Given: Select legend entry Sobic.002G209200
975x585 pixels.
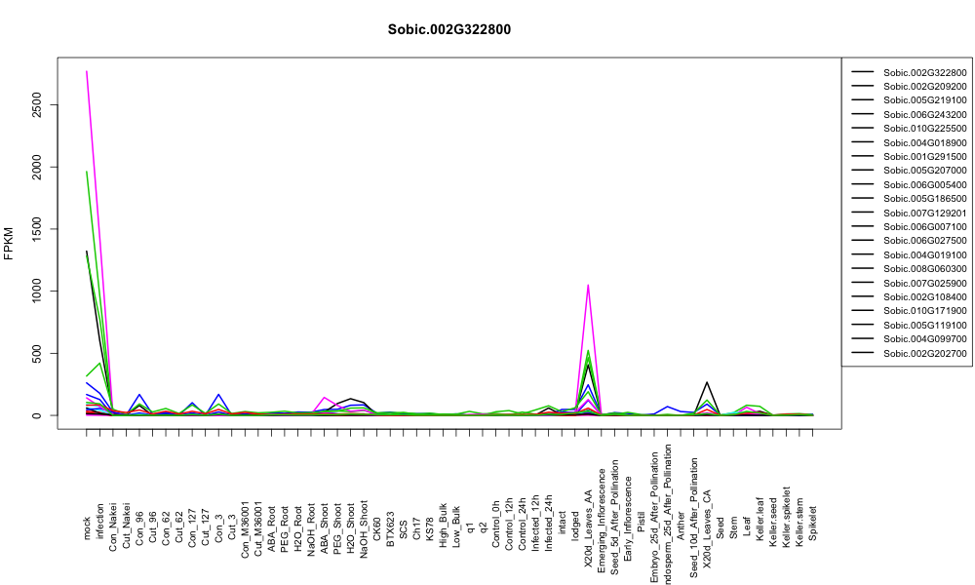Looking at the screenshot, I should 924,87.
